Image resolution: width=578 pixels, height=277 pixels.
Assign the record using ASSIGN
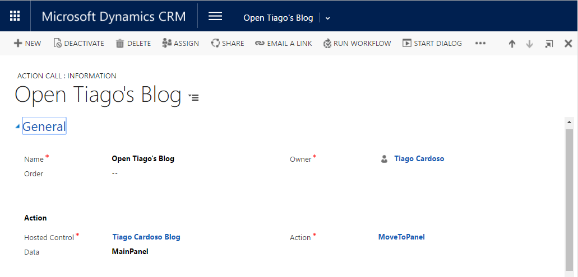[180, 43]
